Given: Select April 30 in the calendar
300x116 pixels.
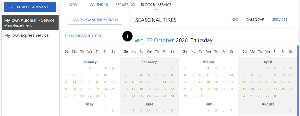Looking at the screenshot, I should [275, 96].
